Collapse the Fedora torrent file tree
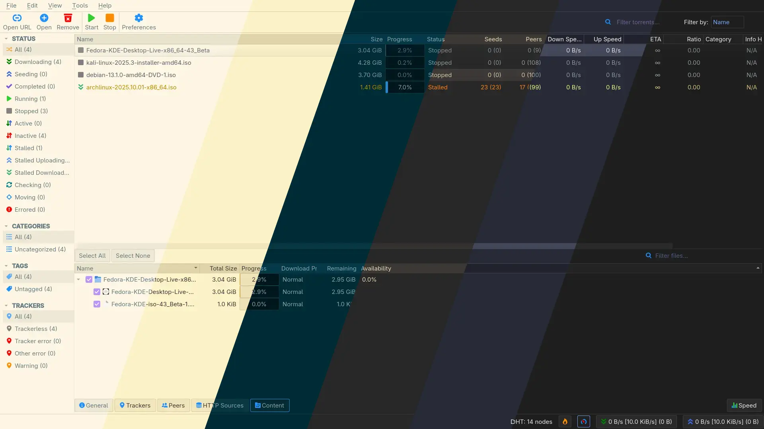The image size is (764, 429). click(78, 279)
